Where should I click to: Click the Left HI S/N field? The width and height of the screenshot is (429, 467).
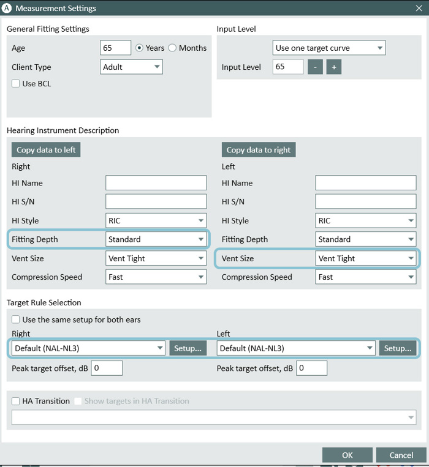click(365, 201)
